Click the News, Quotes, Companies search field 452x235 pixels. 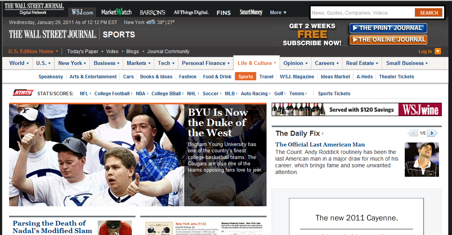(363, 13)
